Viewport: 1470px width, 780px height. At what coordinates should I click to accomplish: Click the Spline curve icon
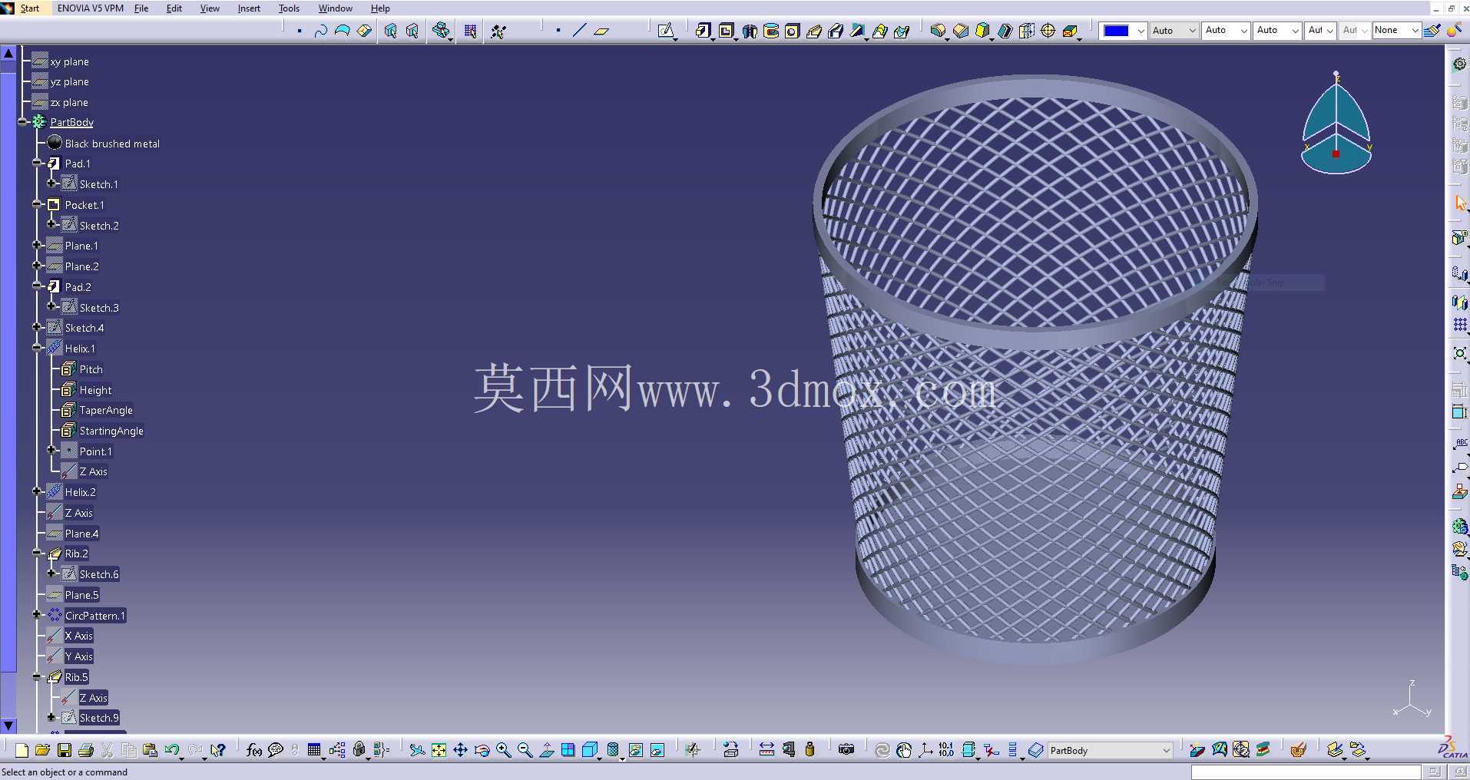point(321,31)
